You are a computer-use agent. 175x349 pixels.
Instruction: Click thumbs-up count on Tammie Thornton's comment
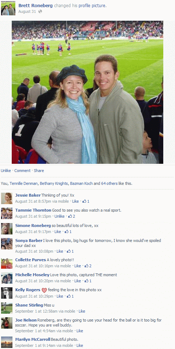(71, 216)
